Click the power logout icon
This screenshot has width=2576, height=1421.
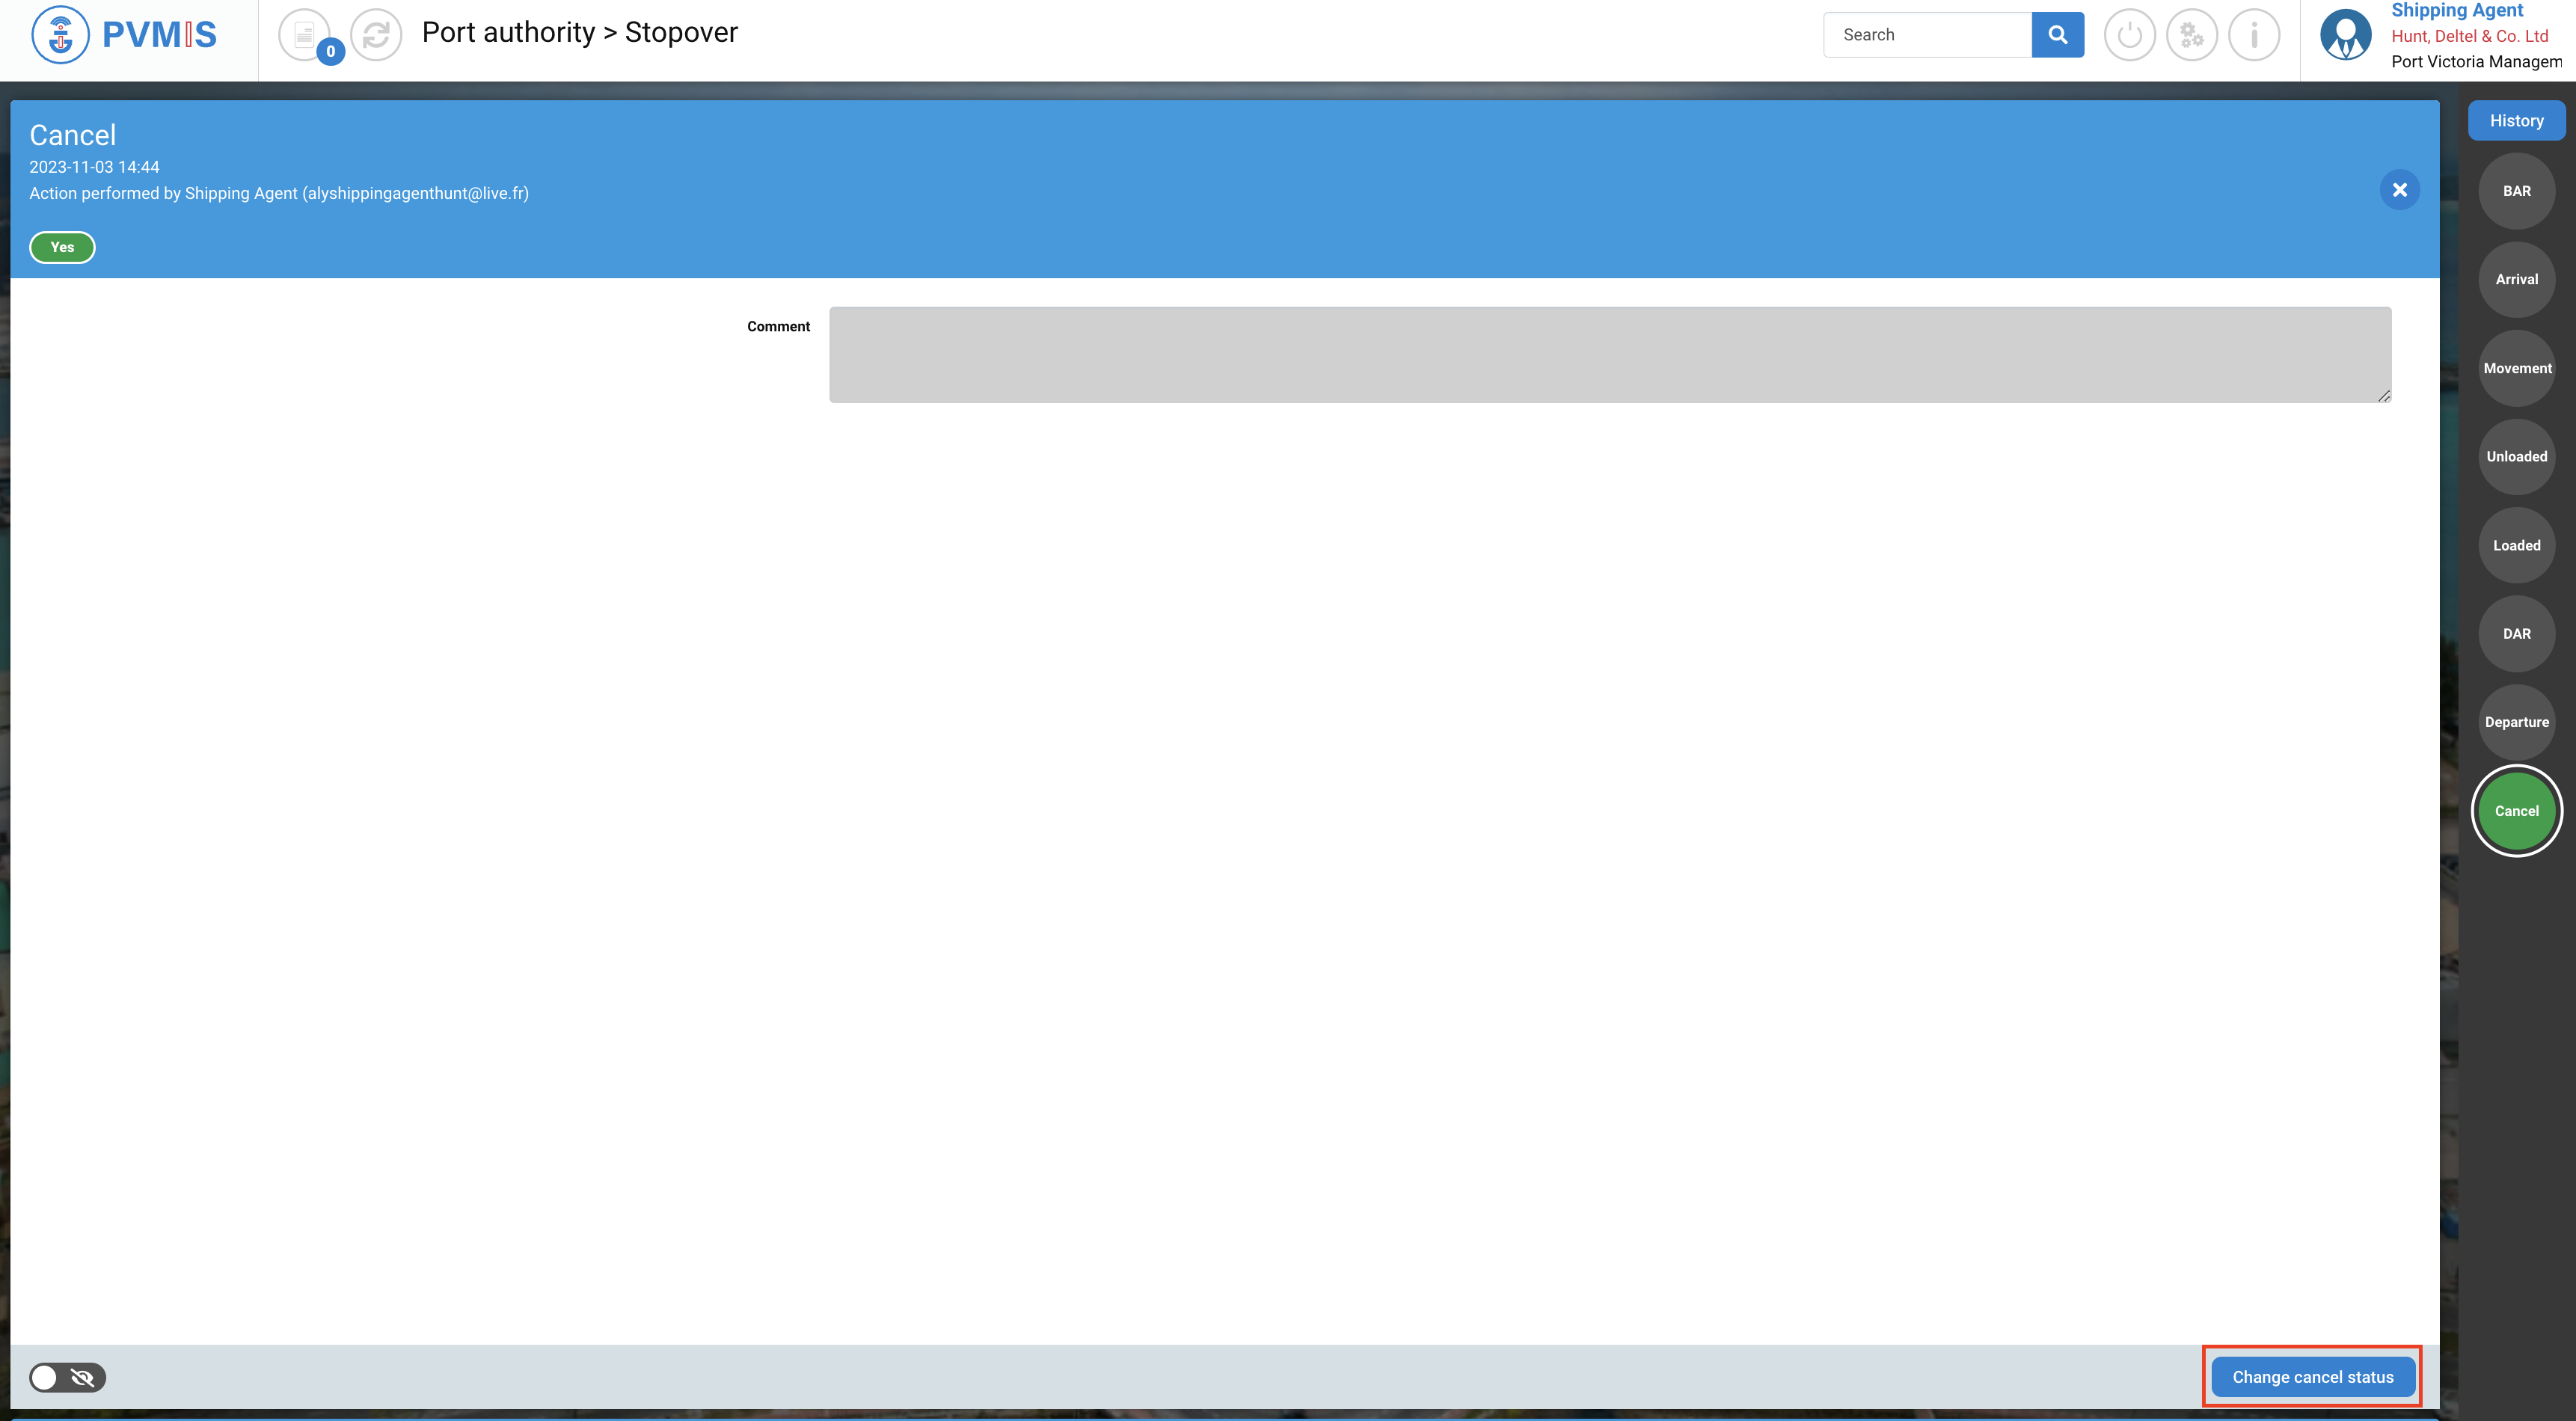[x=2129, y=35]
